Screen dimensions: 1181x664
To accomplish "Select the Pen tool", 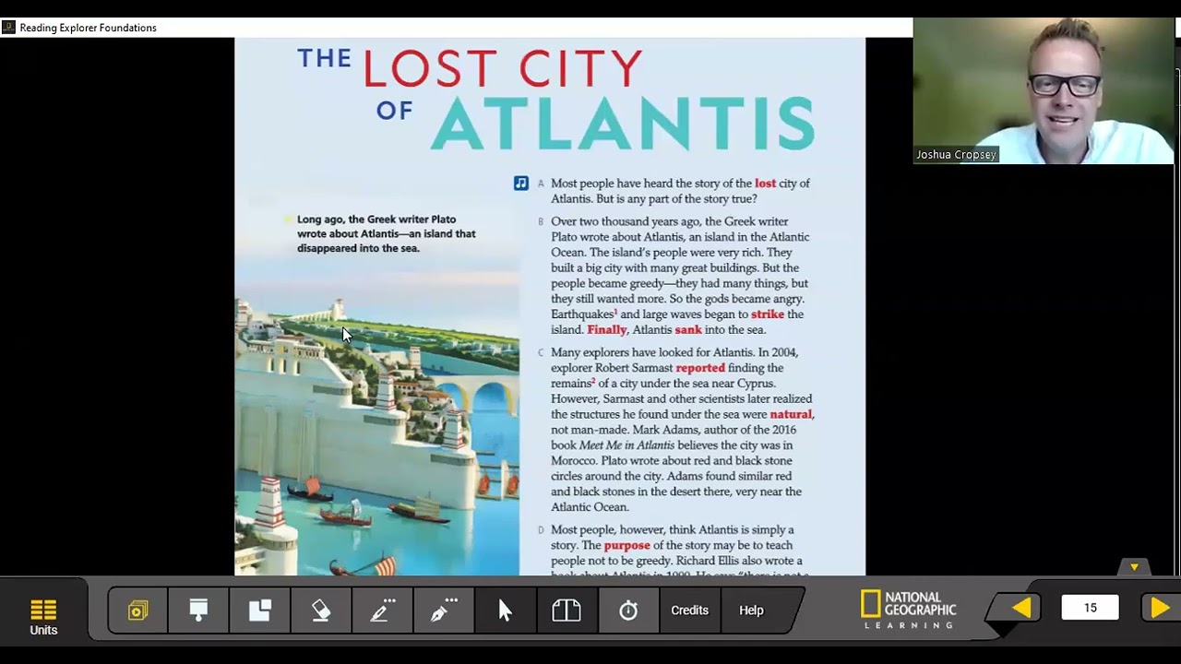I will [444, 611].
